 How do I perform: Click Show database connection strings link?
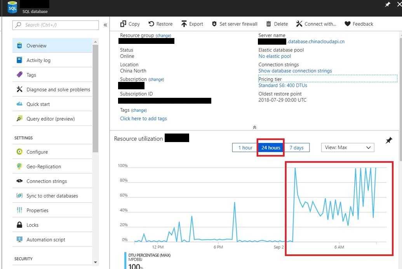[x=295, y=71]
